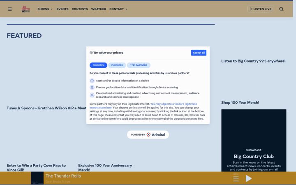Open the Gretchen Wilson VIP article link
296x185 pixels.
coord(46,108)
